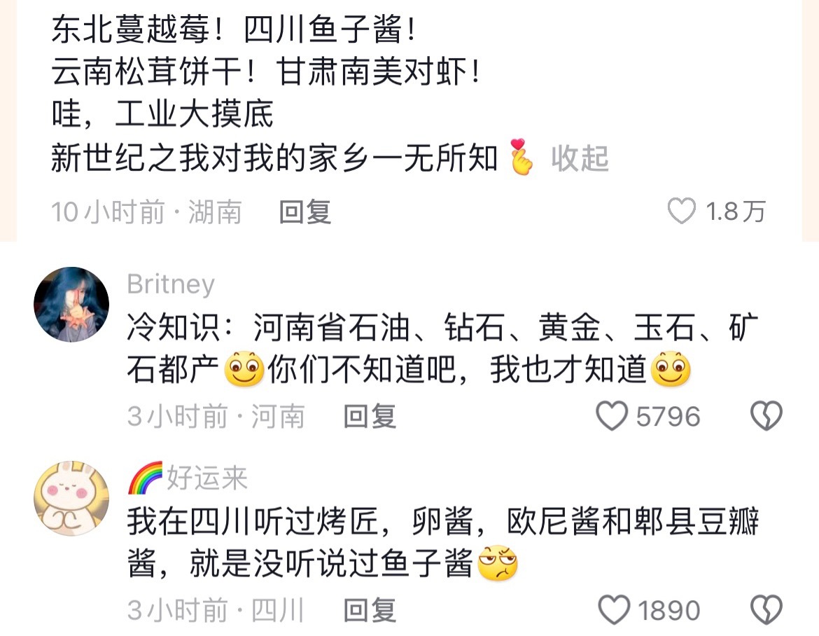
Task: Click the rainbow badge before 好运来
Action: [x=145, y=478]
